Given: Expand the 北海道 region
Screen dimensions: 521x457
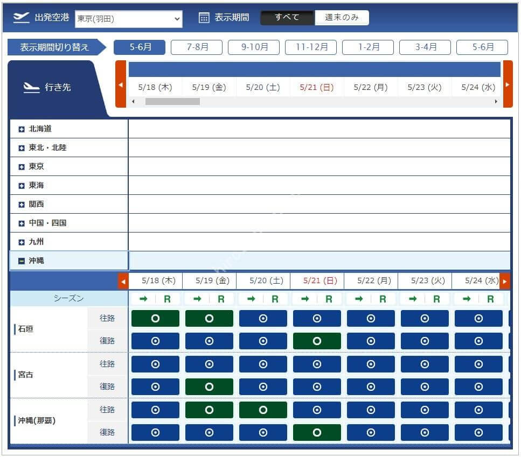Looking at the screenshot, I should point(22,129).
